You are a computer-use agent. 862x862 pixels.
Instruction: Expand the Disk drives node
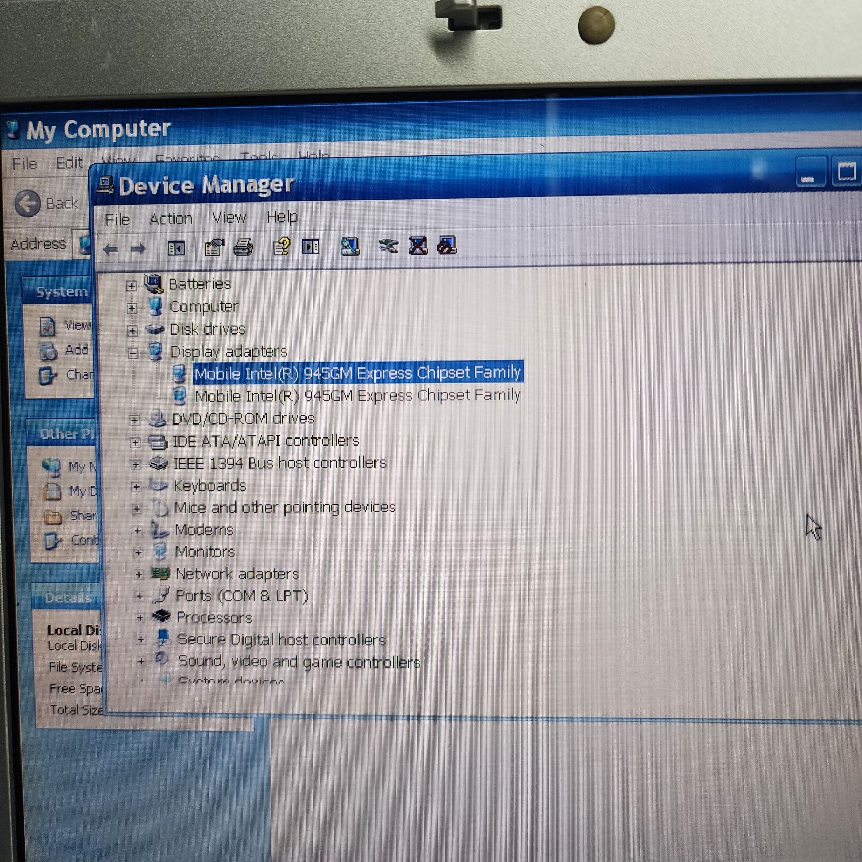point(133,331)
